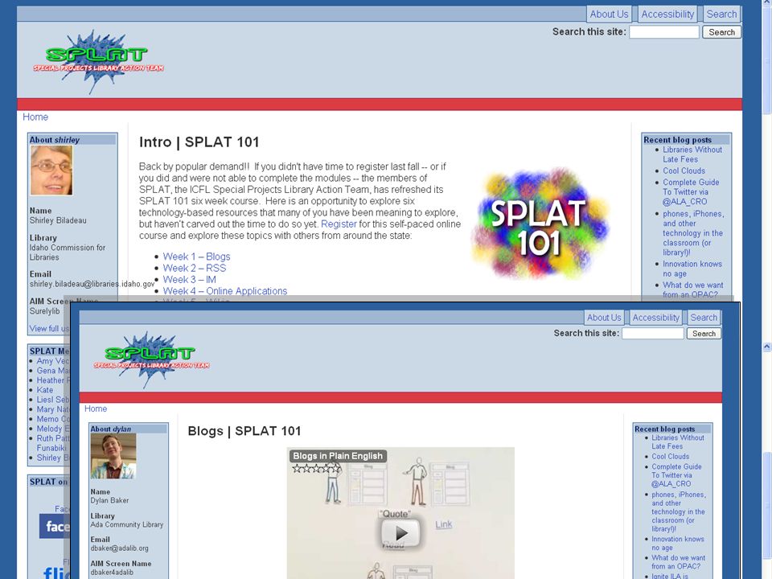This screenshot has width=772, height=579.
Task: Open Memo member link in SPLAT members
Action: point(53,419)
